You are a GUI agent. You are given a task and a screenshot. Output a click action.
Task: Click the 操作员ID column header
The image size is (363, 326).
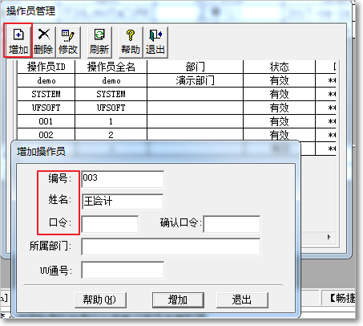click(46, 67)
